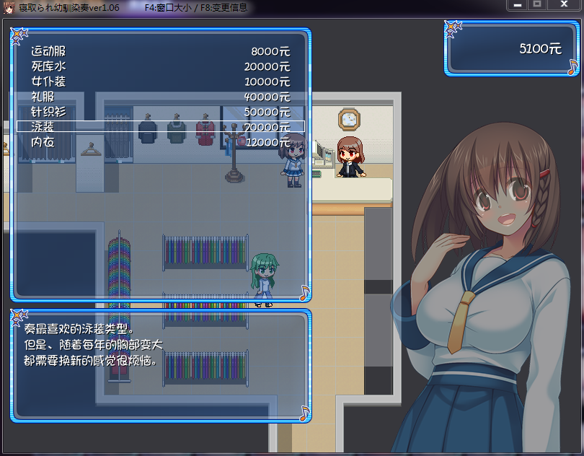Viewport: 584px width, 456px height.
Task: Click the music note on the shop list window
Action: click(x=304, y=292)
